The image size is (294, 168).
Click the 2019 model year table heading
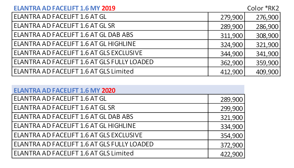tap(65, 8)
